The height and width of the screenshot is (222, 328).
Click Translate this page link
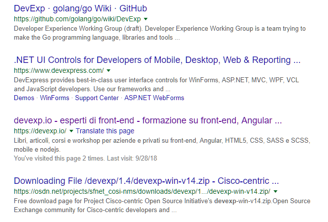(105, 131)
